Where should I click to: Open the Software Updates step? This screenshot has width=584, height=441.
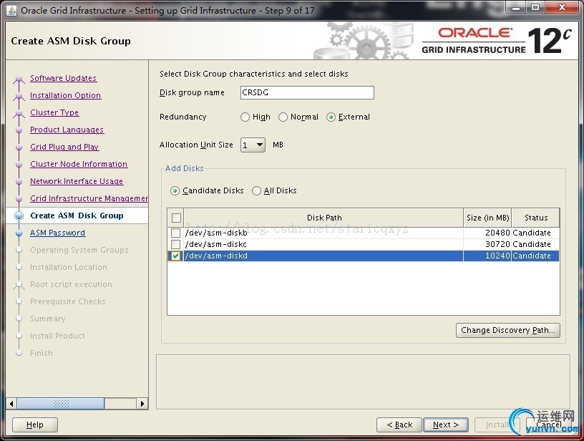[x=63, y=78]
